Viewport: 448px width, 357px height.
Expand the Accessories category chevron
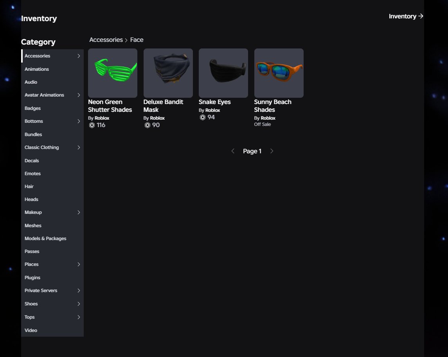pyautogui.click(x=79, y=56)
